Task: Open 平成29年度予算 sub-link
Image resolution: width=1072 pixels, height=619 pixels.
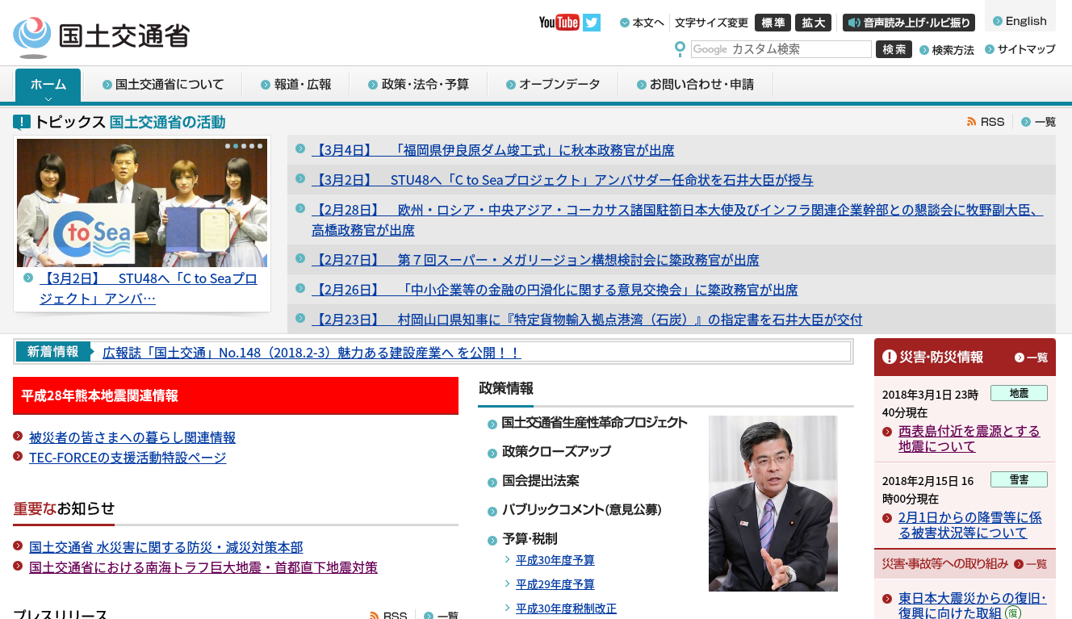Action: (555, 584)
